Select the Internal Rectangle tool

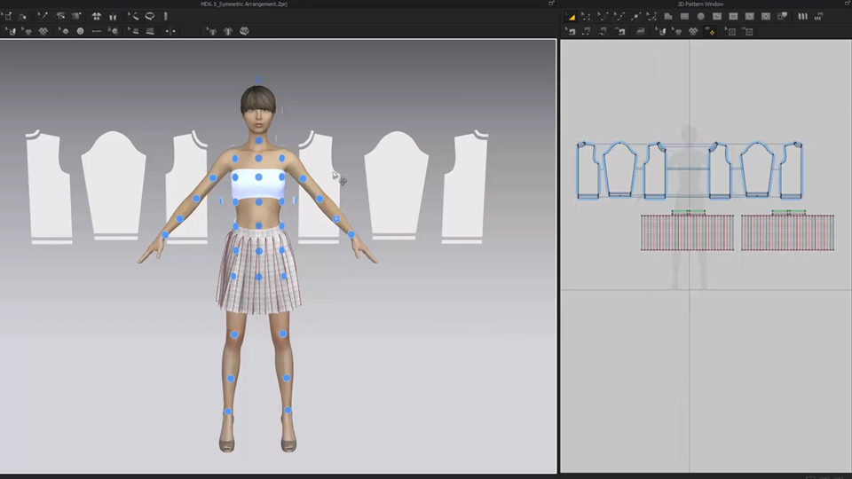(734, 17)
